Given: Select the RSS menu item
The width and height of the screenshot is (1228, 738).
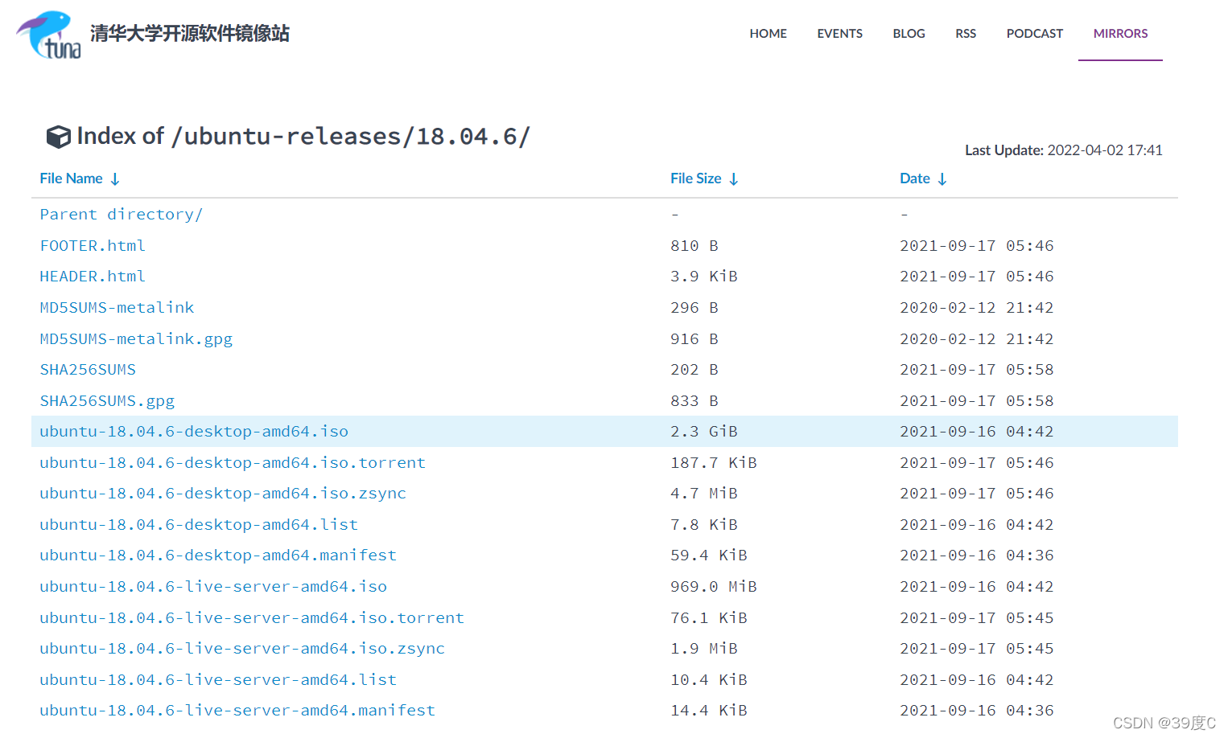Looking at the screenshot, I should pyautogui.click(x=966, y=34).
